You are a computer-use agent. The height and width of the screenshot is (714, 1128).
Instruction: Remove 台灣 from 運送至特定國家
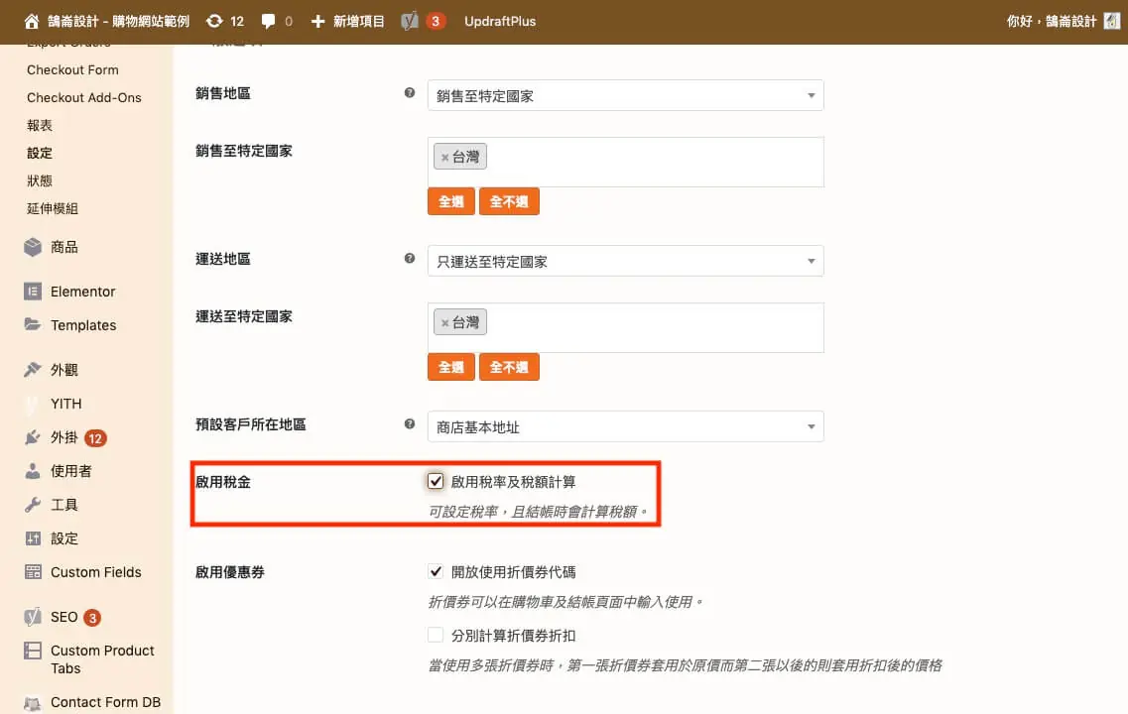(x=444, y=323)
